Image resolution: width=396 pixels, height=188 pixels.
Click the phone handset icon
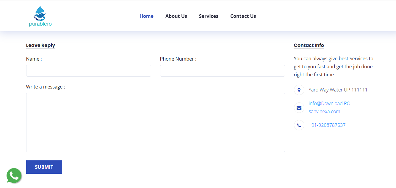tap(299, 125)
